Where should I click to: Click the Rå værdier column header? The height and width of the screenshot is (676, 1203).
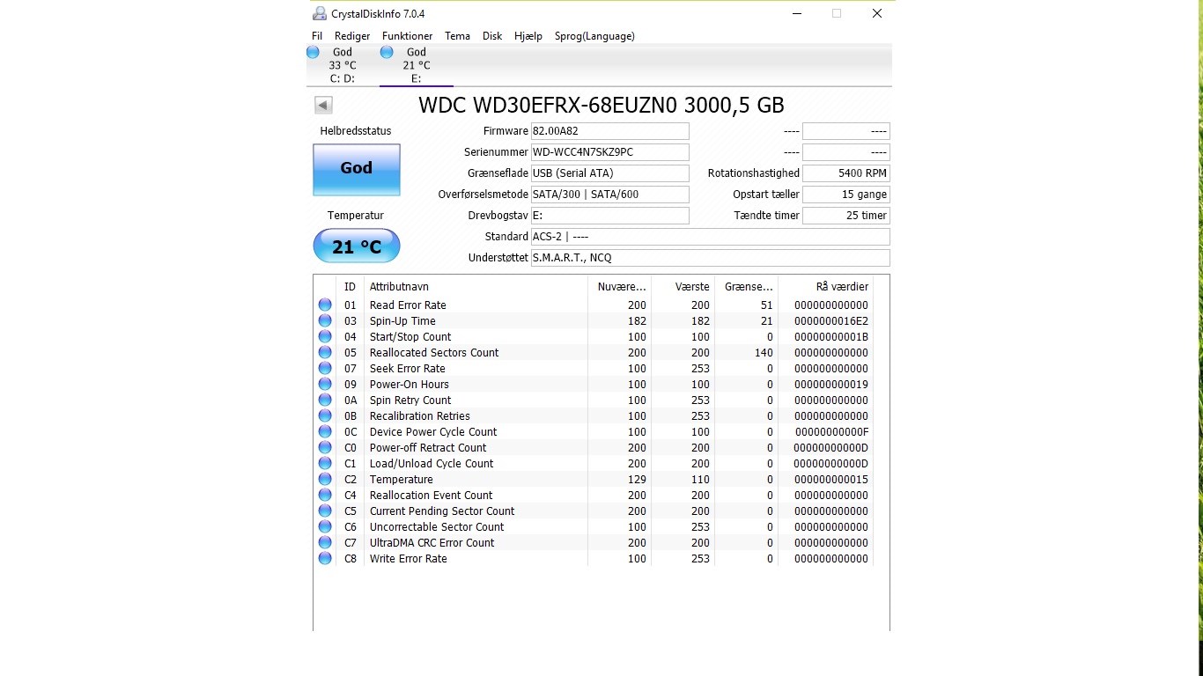pyautogui.click(x=826, y=287)
